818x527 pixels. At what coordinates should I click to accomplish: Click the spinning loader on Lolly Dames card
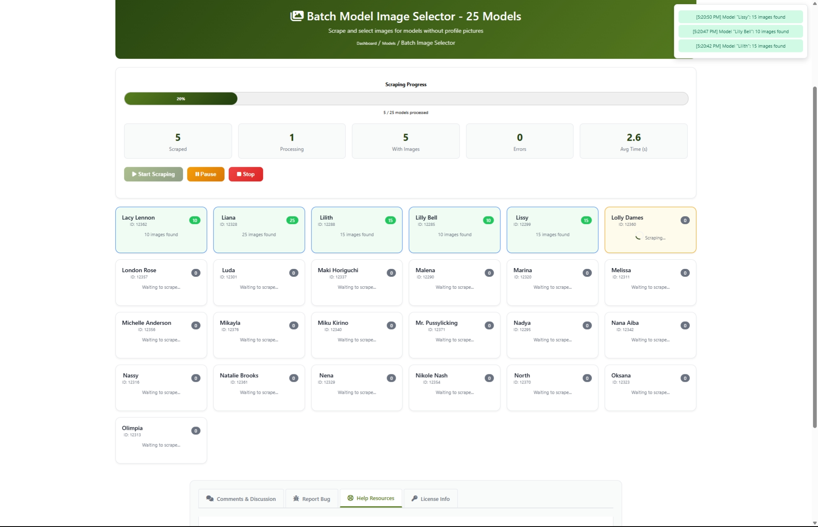[x=638, y=237]
